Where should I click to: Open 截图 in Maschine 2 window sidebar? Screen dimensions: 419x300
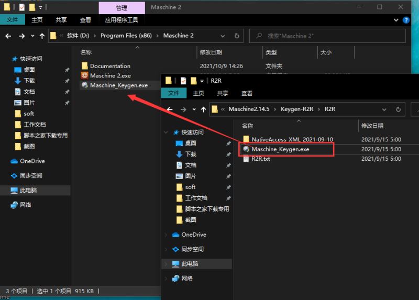click(x=29, y=147)
